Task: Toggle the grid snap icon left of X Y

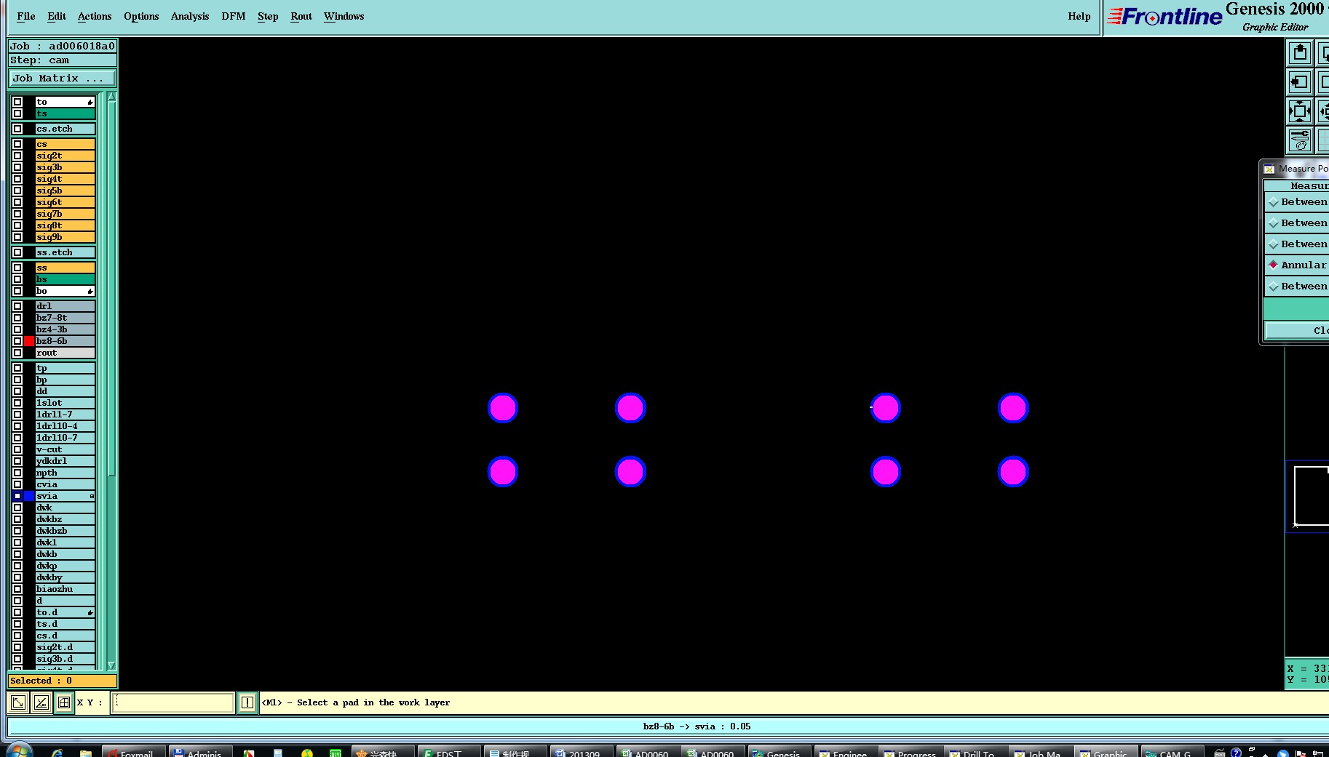Action: 64,702
